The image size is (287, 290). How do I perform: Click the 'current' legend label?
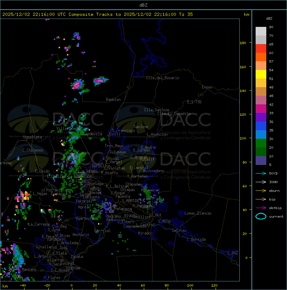(x=276, y=216)
